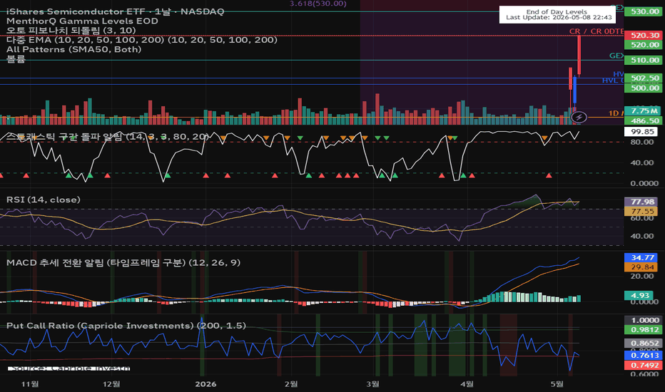Click the Source: Capriole Investm label
This screenshot has height=392, width=665.
click(x=68, y=368)
